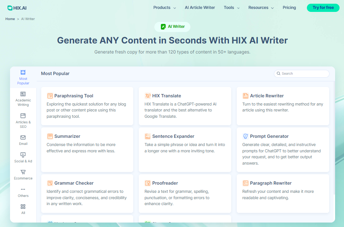Open the Pricing page
This screenshot has height=227, width=344.
(289, 7)
